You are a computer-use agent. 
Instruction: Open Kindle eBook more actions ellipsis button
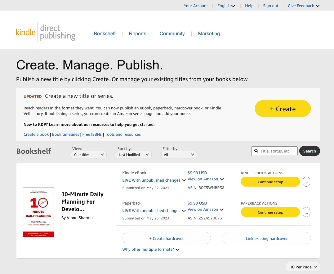click(x=306, y=182)
